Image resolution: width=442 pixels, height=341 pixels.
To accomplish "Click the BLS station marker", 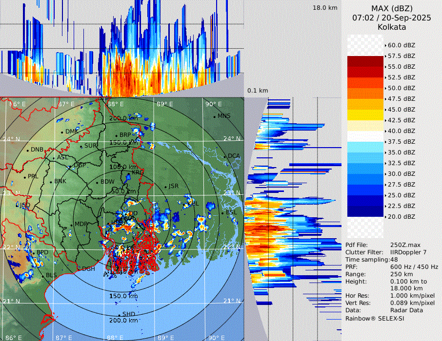I will coord(42,276).
